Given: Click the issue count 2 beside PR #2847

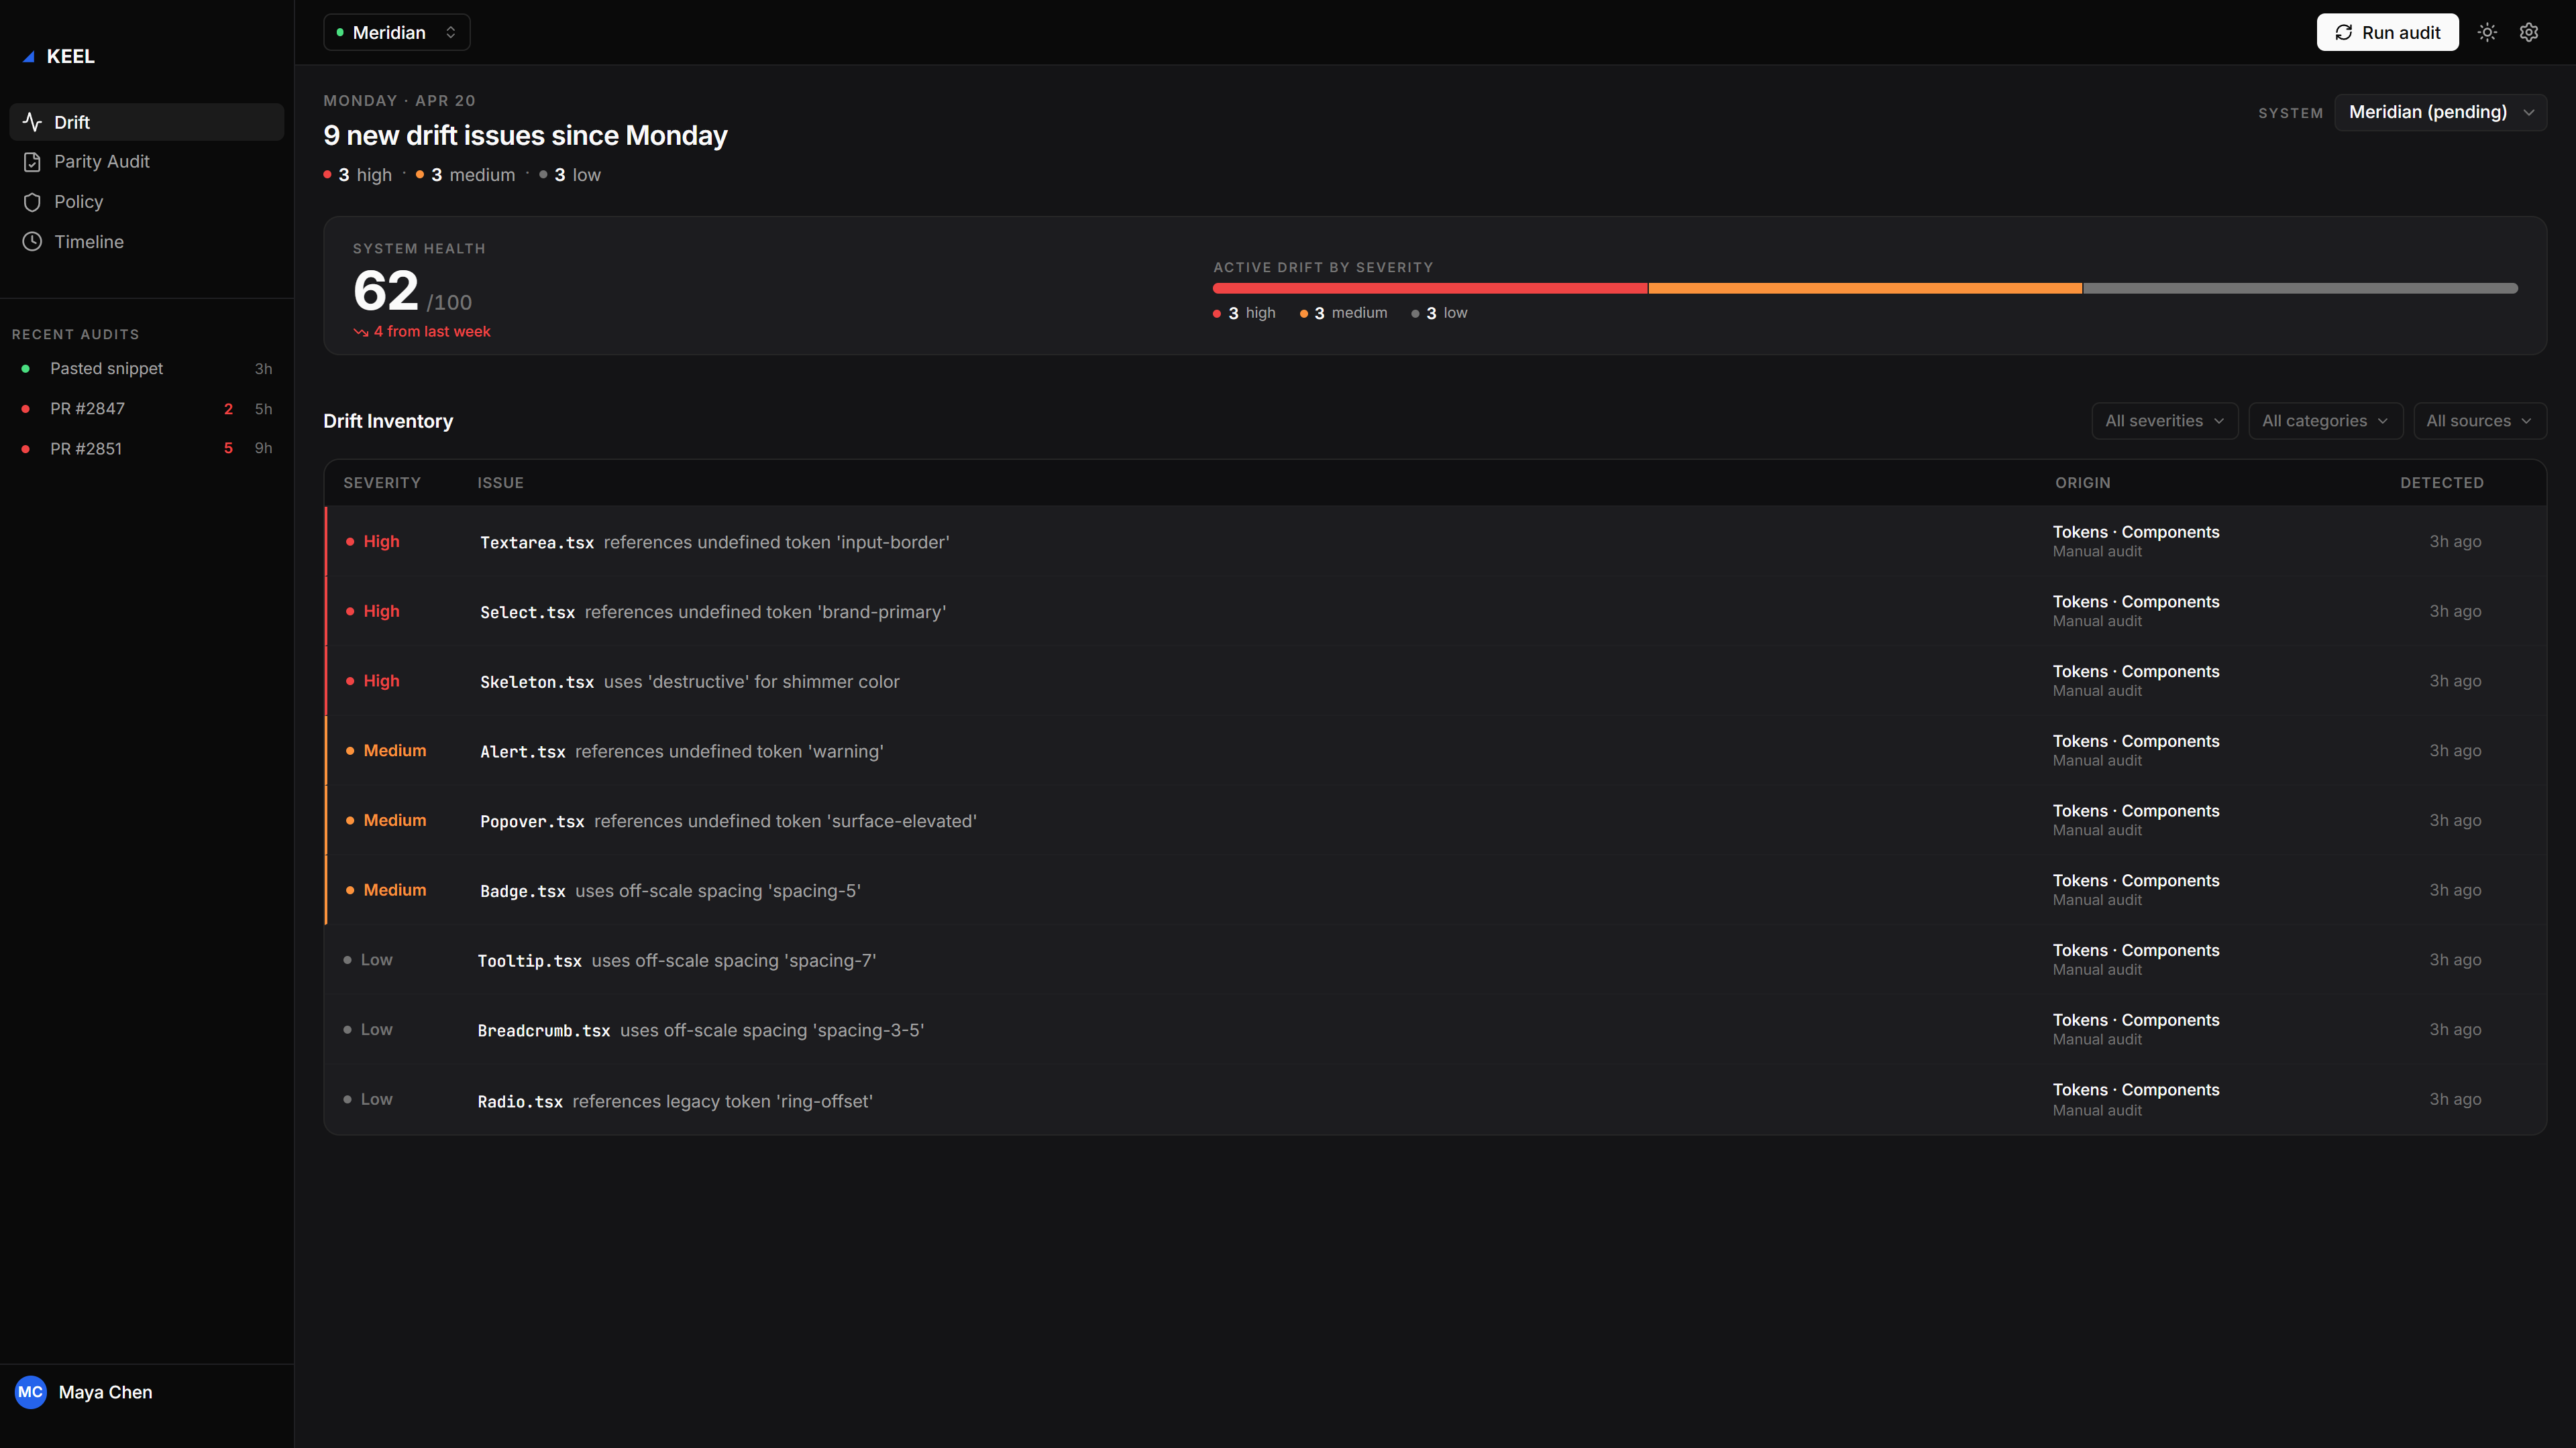Looking at the screenshot, I should [x=228, y=409].
